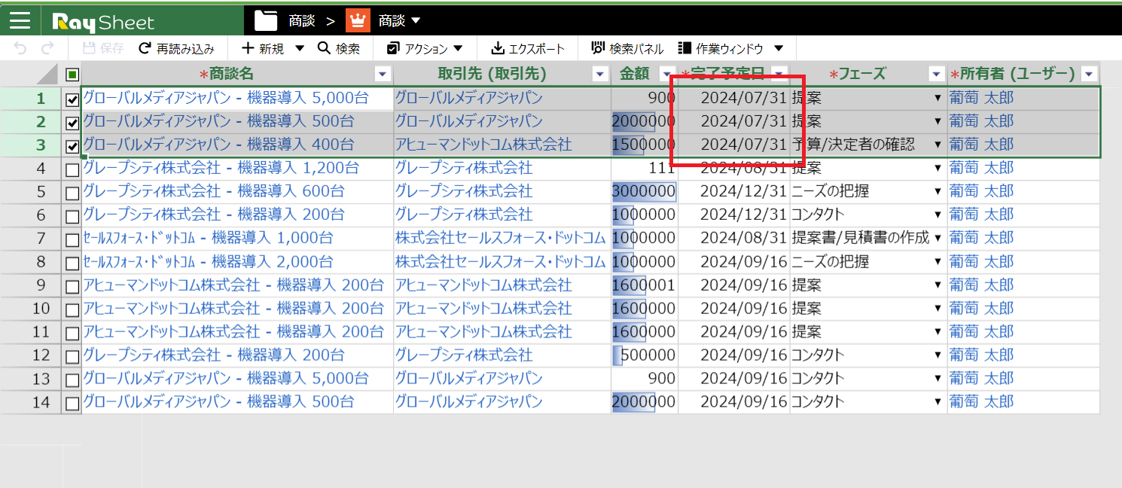This screenshot has height=488, width=1122.
Task: Open the 作業ウィンドウ dropdown arrow
Action: [x=779, y=49]
